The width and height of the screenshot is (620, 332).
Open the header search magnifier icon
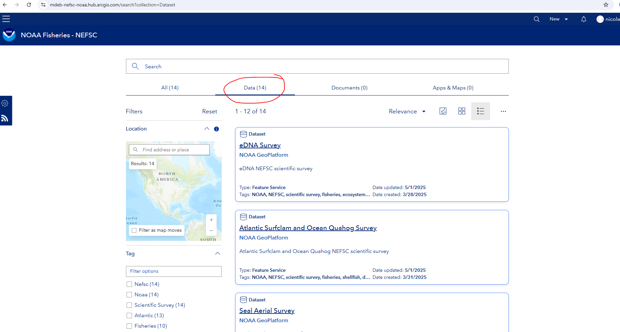pos(537,19)
